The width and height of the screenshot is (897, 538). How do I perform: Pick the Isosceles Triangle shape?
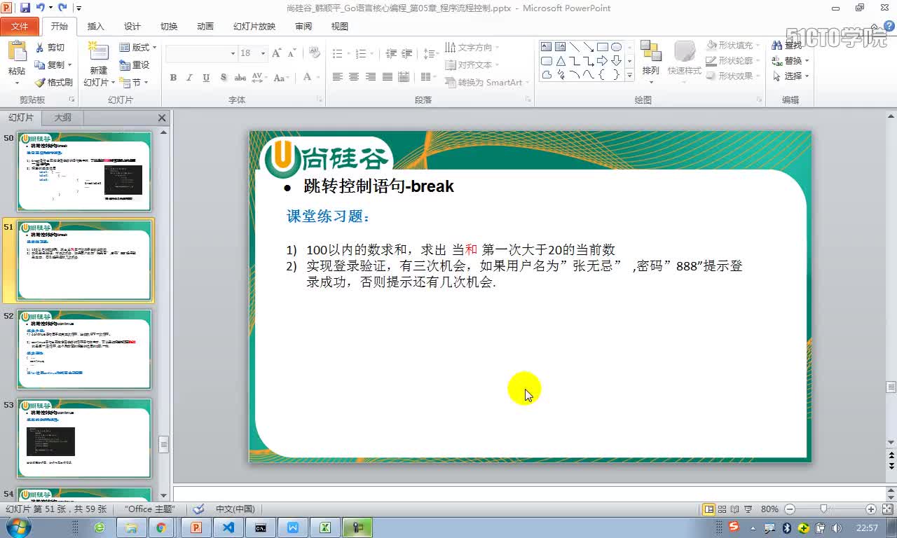coord(561,61)
